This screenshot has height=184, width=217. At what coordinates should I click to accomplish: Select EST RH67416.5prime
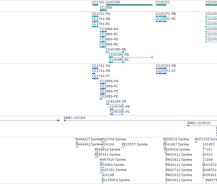click(x=113, y=160)
